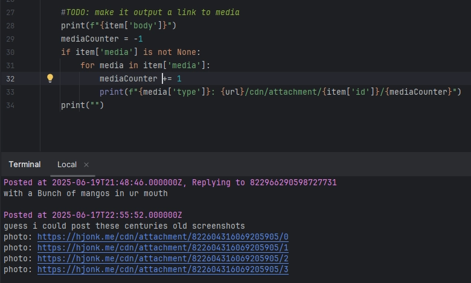471x283 pixels.
Task: Click the mediaCounter = -1 assignment
Action: point(102,39)
